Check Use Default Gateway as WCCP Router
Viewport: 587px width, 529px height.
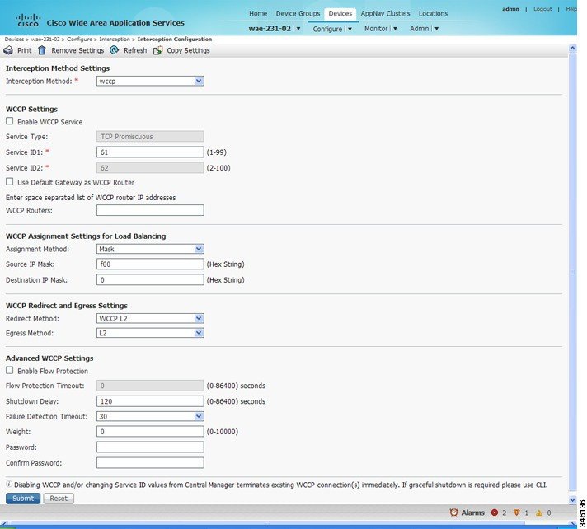[x=9, y=182]
